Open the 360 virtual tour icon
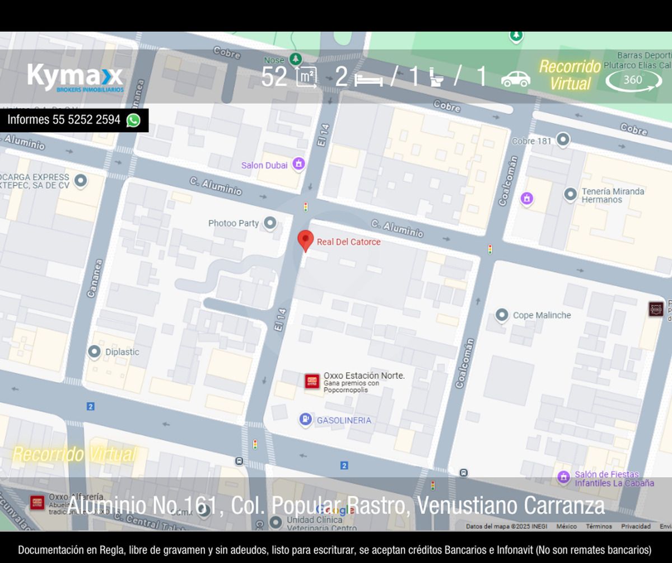 [x=633, y=81]
